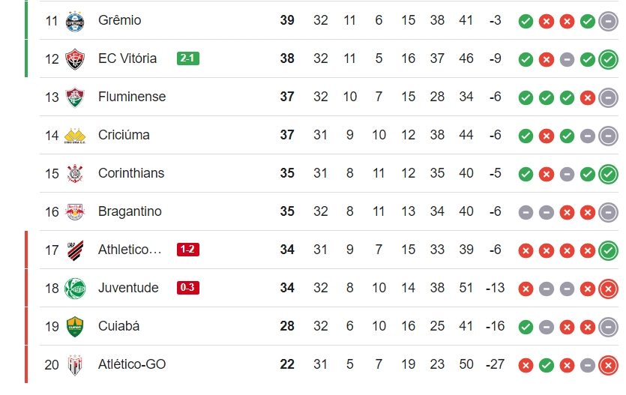The width and height of the screenshot is (626, 395).
Task: Open Athletico 1-2 live score badge
Action: (x=187, y=250)
